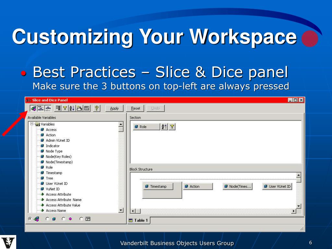Select Timestamp in the Available Variables list
Viewport: 332px width, 249px height.
(54, 173)
